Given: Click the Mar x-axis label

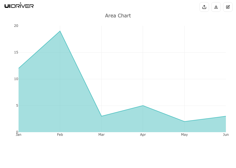Looking at the screenshot, I should tap(101, 135).
